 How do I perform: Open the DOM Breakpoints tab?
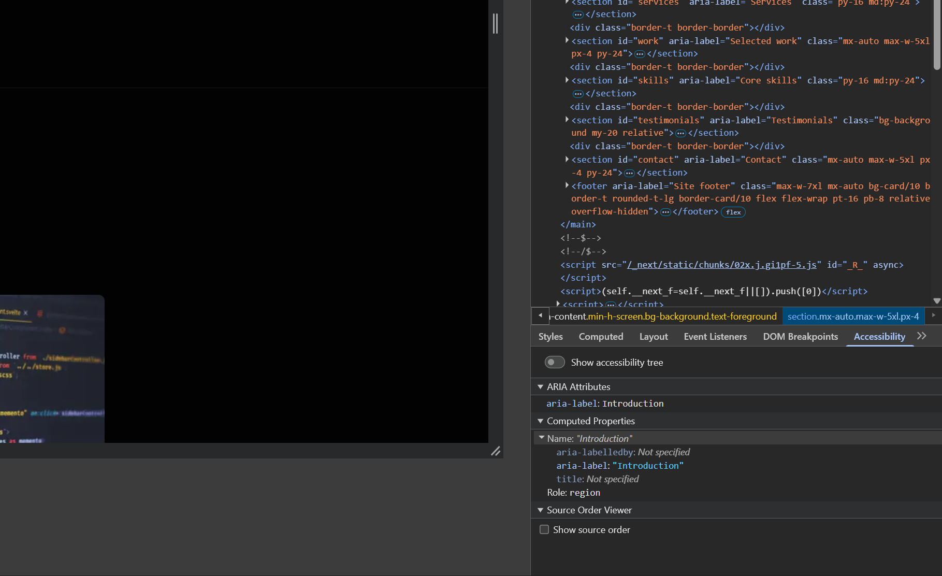800,337
